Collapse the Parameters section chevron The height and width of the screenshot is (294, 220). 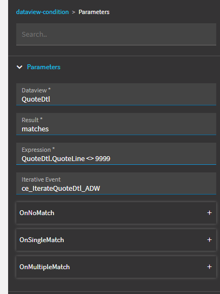pos(19,67)
